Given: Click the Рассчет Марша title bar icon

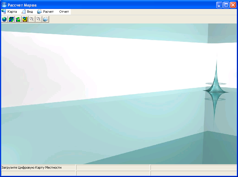Looking at the screenshot, I should pyautogui.click(x=4, y=5).
